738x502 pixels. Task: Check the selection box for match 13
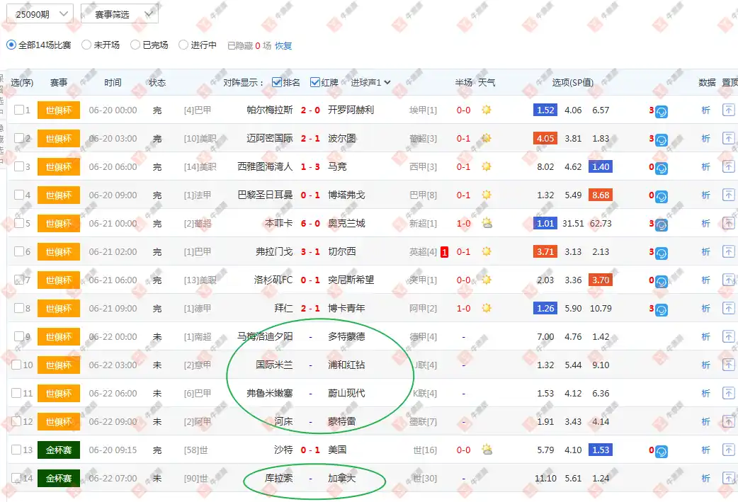click(16, 450)
